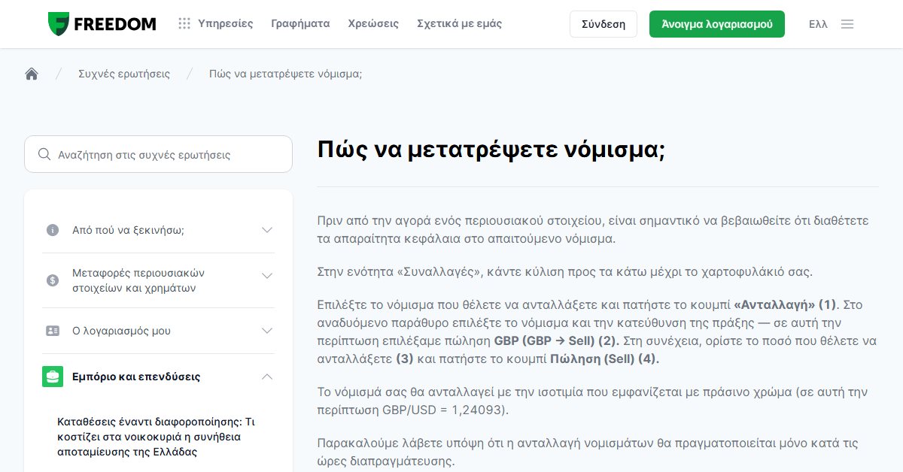Image resolution: width=903 pixels, height=472 pixels.
Task: Click Πώς να μετατρέψετε νόμισμα breadcrumb
Action: [x=286, y=74]
